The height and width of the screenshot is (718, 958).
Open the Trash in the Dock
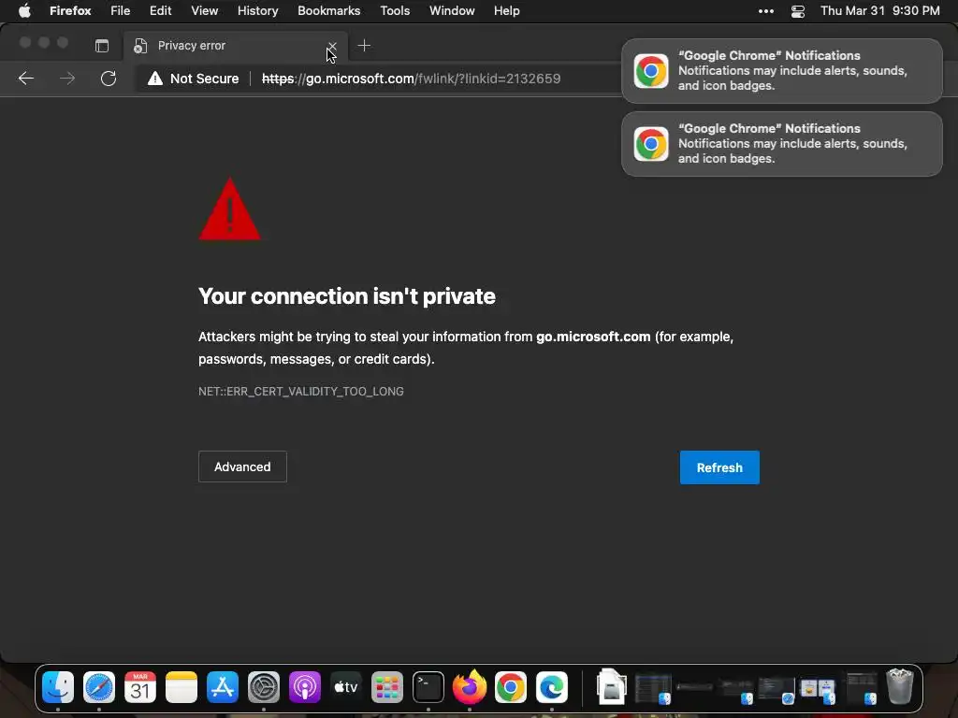point(899,686)
